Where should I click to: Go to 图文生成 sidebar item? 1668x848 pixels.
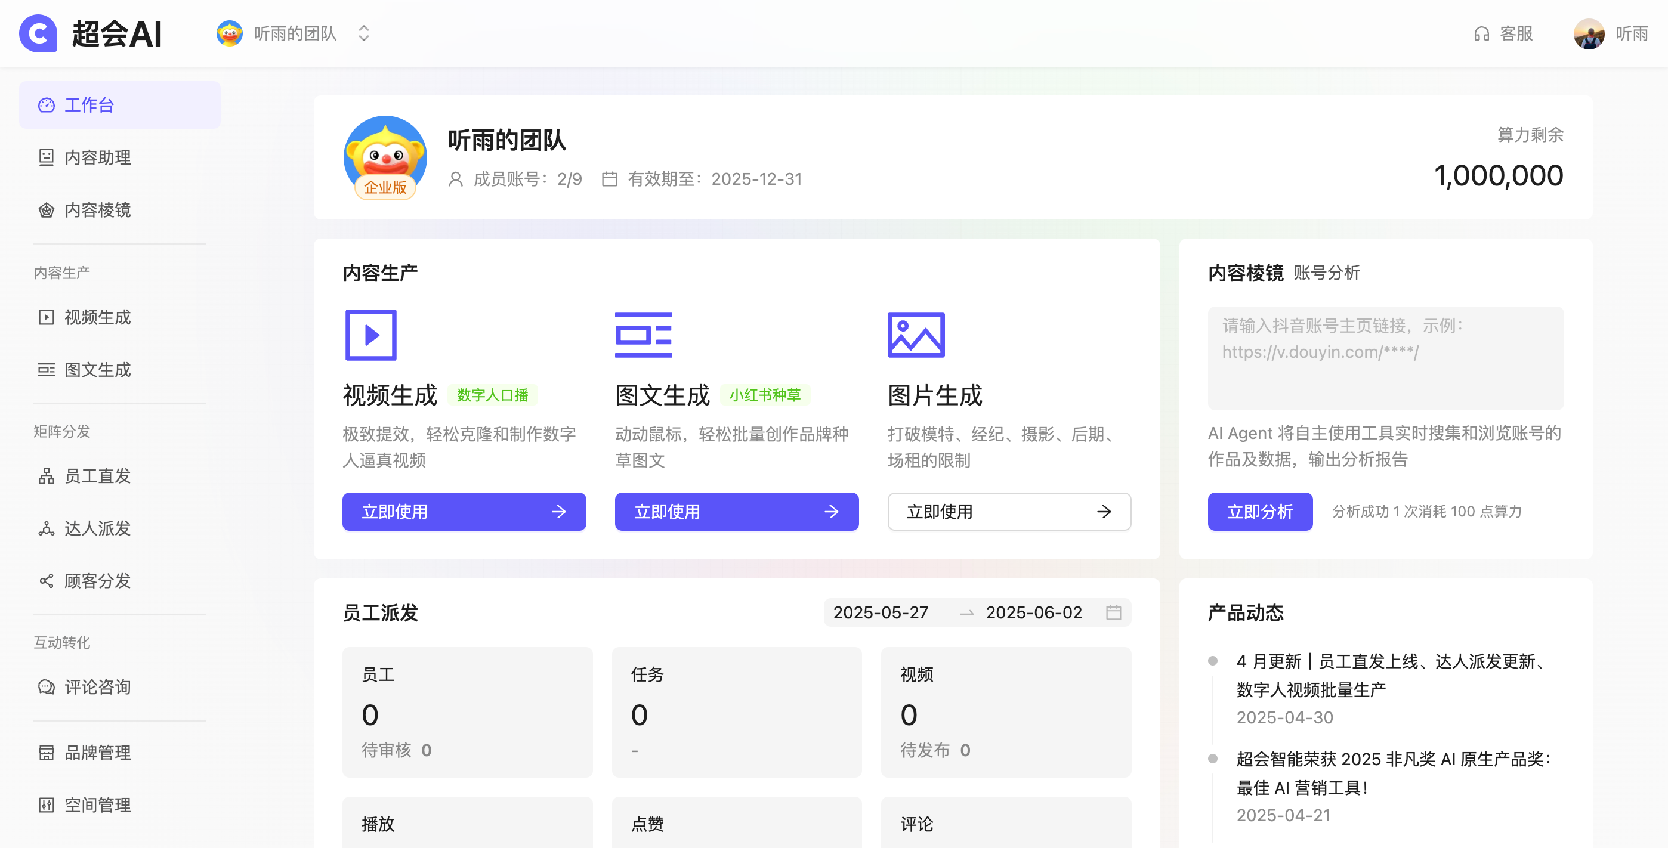point(120,370)
